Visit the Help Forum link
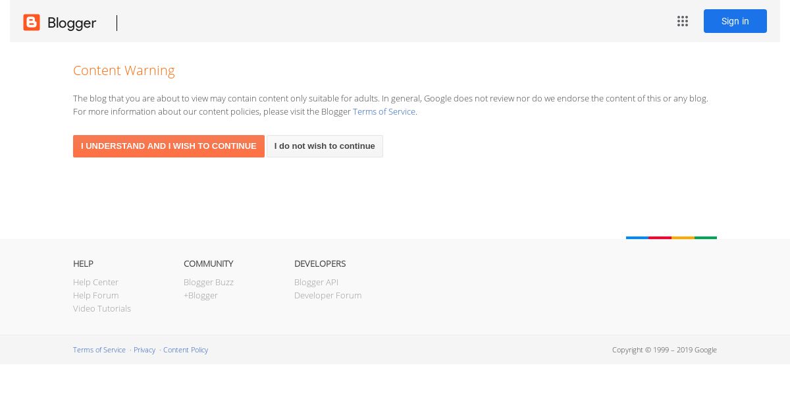Screen dimensions: 790x415 pyautogui.click(x=95, y=295)
